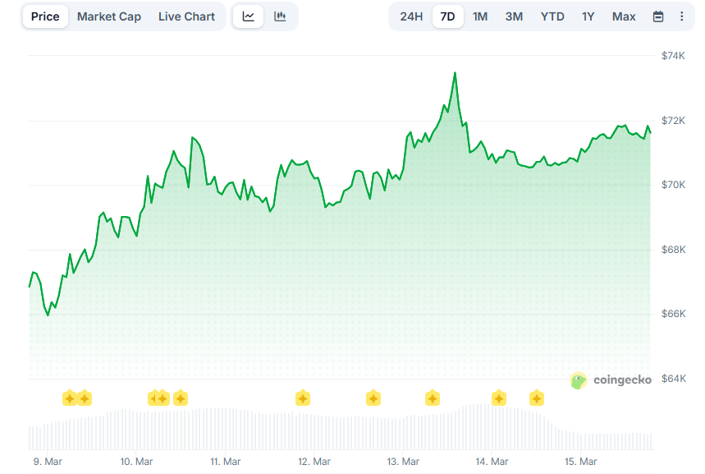Switch to the Market Cap tab

(109, 16)
